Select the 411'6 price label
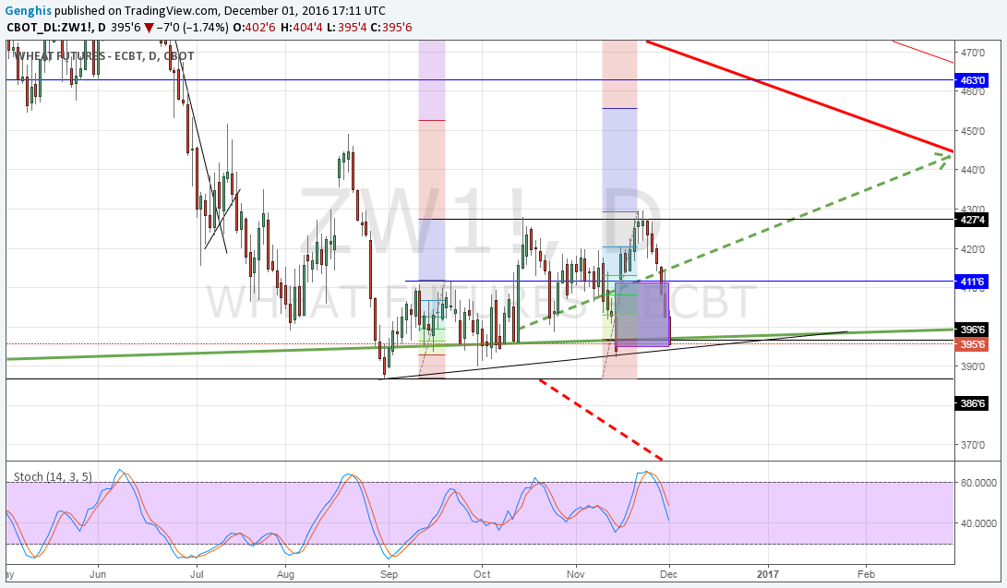The image size is (1007, 588). coord(971,282)
